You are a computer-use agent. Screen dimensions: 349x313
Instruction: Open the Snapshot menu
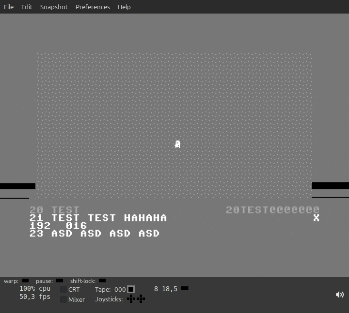point(54,7)
